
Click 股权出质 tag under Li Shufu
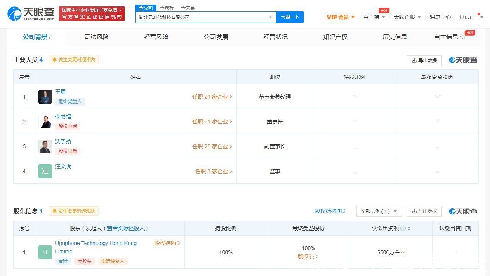point(68,127)
